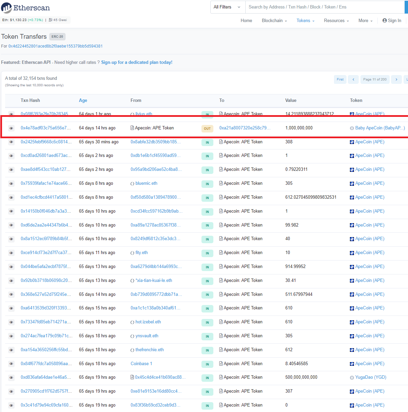
Task: Expand the Blockchain menu
Action: (274, 21)
